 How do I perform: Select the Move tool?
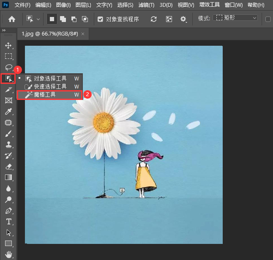8,45
